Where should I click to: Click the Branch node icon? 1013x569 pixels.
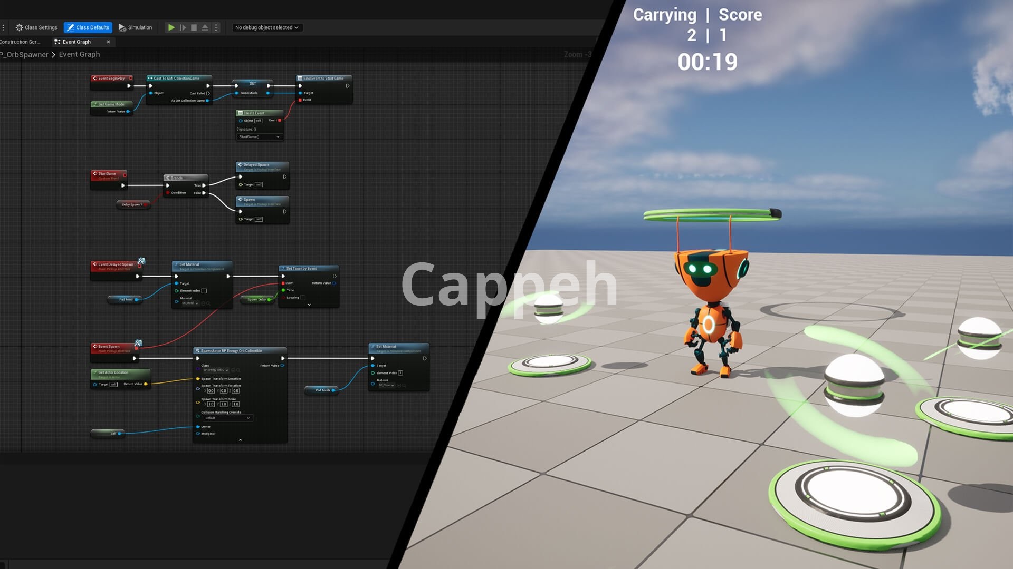point(168,178)
